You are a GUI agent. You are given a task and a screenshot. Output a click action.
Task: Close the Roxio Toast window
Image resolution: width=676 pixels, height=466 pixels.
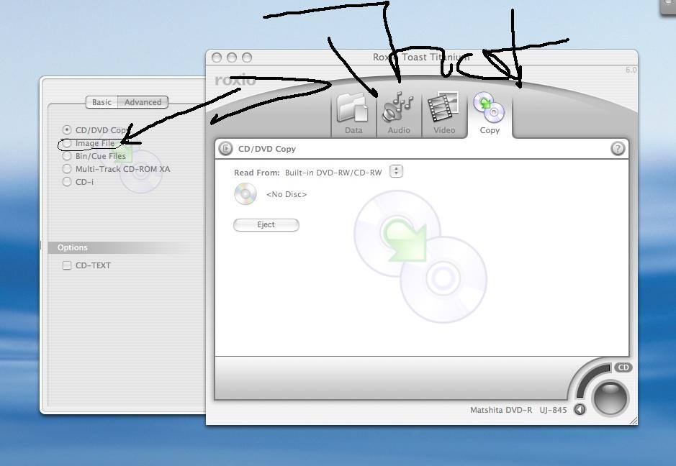pyautogui.click(x=217, y=58)
